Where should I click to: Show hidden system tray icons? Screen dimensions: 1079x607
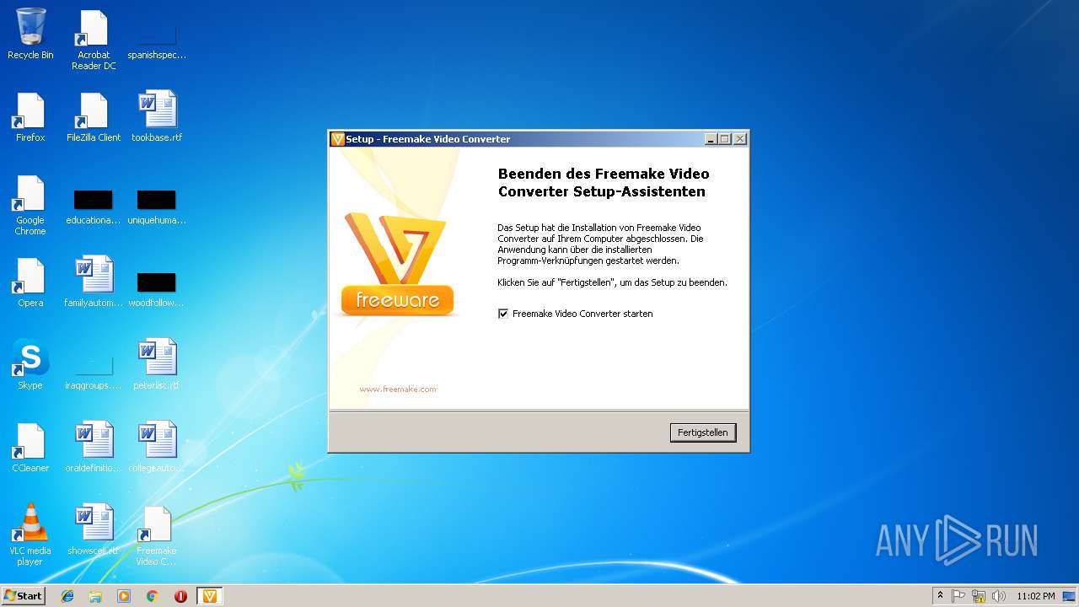pyautogui.click(x=940, y=596)
